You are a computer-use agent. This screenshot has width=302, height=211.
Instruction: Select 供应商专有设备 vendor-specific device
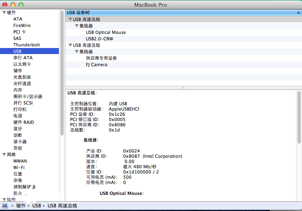point(101,58)
